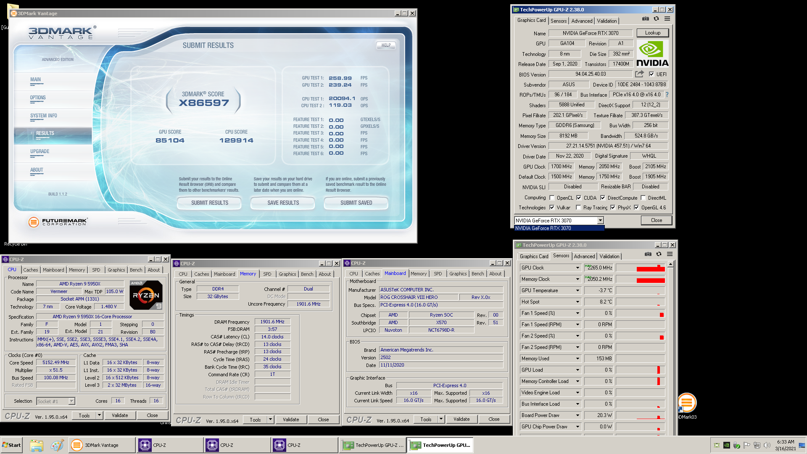Image resolution: width=807 pixels, height=454 pixels.
Task: Open the GPU Clock sensor dropdown
Action: pyautogui.click(x=578, y=268)
